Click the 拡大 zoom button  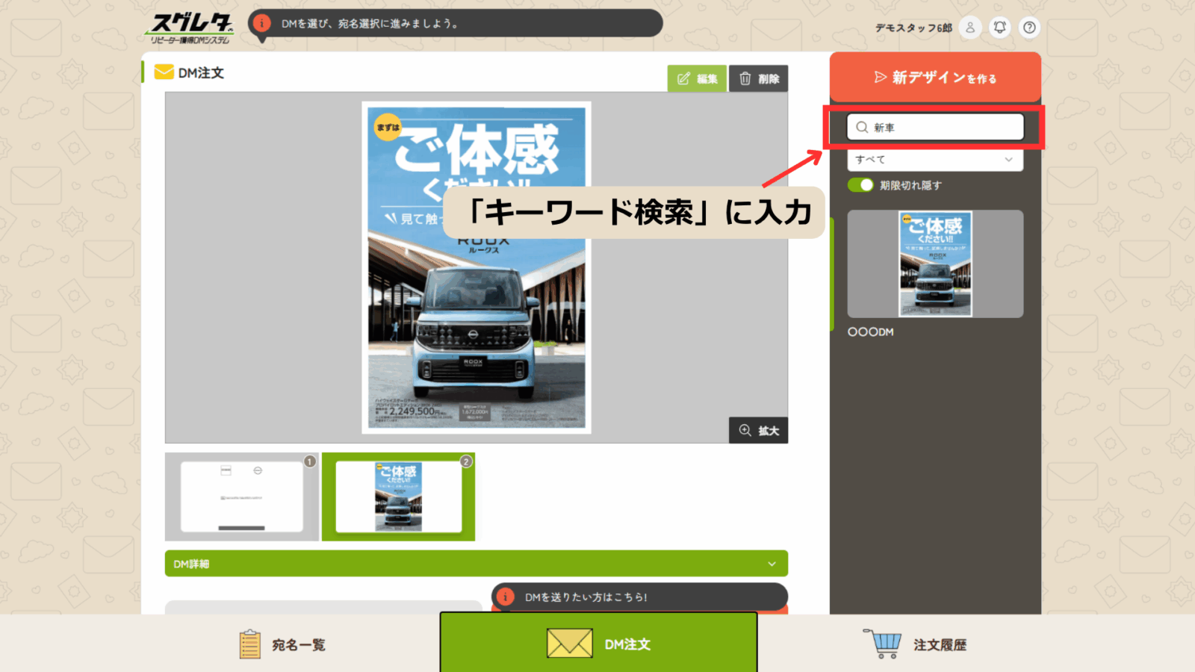coord(758,431)
